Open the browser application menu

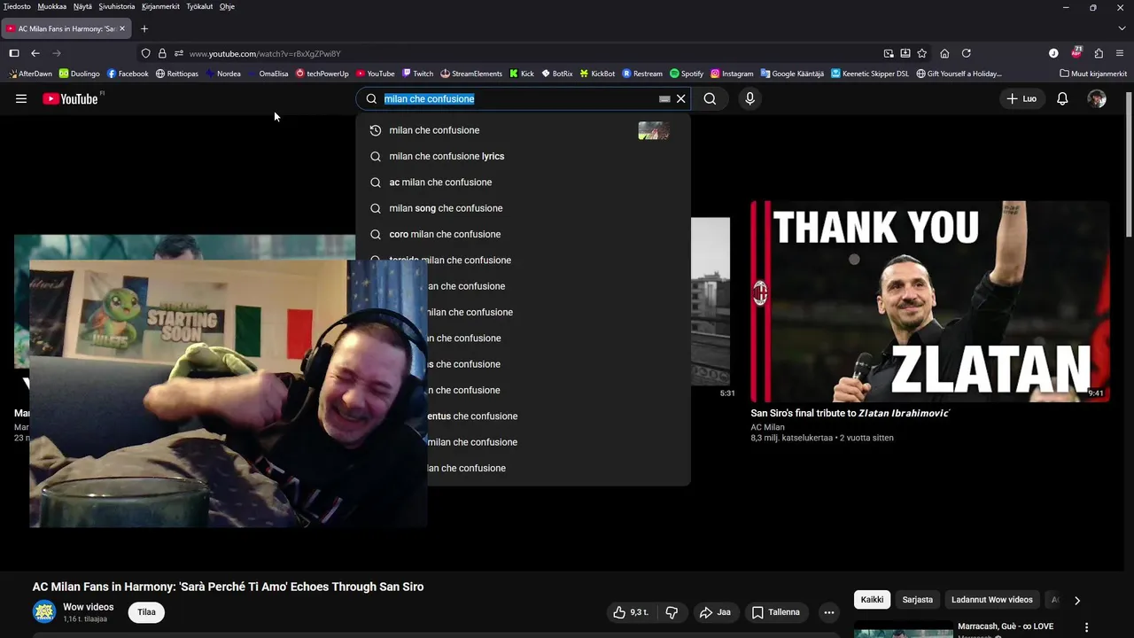(x=1120, y=53)
